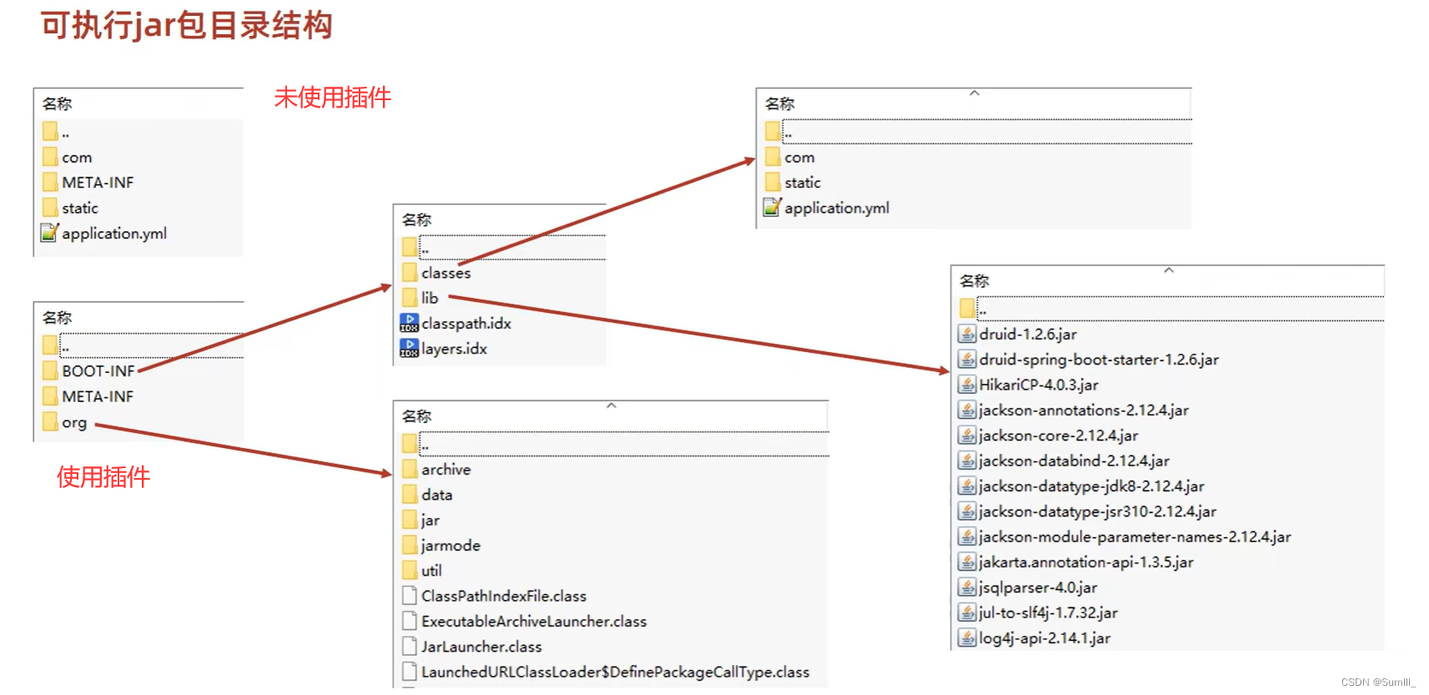Click the util folder icon
1429x695 pixels.
[x=410, y=570]
